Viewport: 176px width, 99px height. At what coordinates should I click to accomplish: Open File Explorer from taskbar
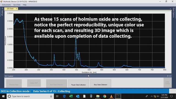(x=98, y=96)
